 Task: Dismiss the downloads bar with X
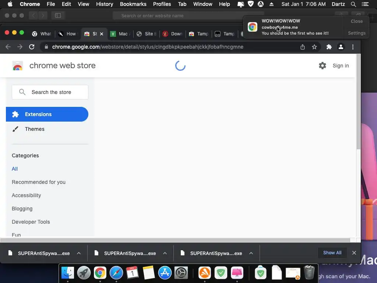(354, 253)
